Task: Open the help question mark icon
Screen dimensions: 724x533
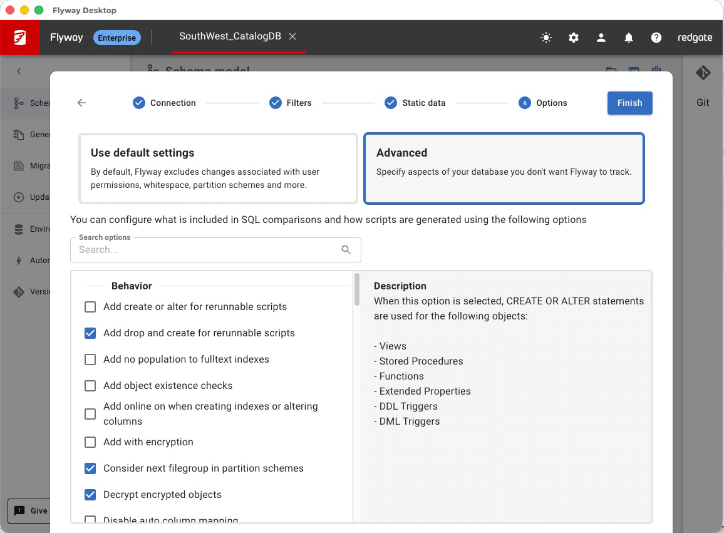Action: pyautogui.click(x=656, y=38)
